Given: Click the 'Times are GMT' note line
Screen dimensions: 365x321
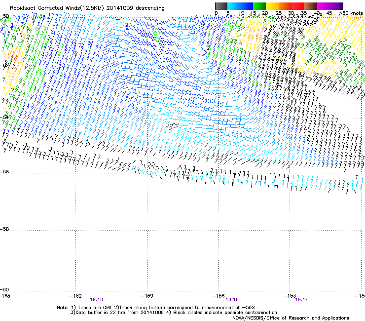Looking at the screenshot, I should (156, 308).
